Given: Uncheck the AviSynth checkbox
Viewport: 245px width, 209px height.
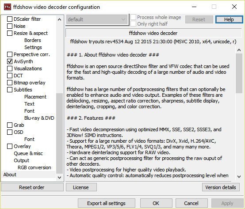Looking at the screenshot, I should [x=10, y=61].
